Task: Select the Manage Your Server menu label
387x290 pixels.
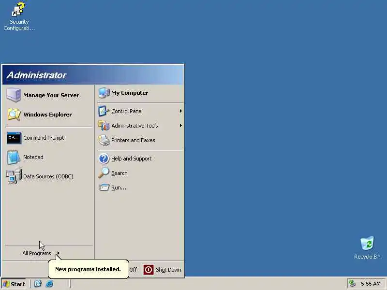Action: (51, 95)
